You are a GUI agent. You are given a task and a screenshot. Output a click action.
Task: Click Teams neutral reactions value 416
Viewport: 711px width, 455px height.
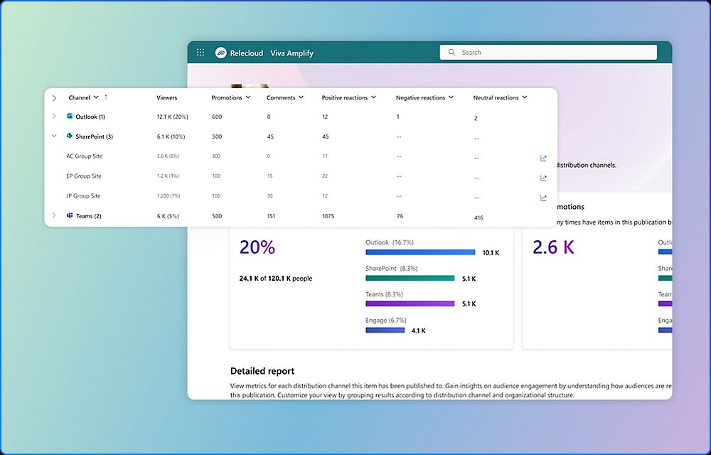[479, 218]
